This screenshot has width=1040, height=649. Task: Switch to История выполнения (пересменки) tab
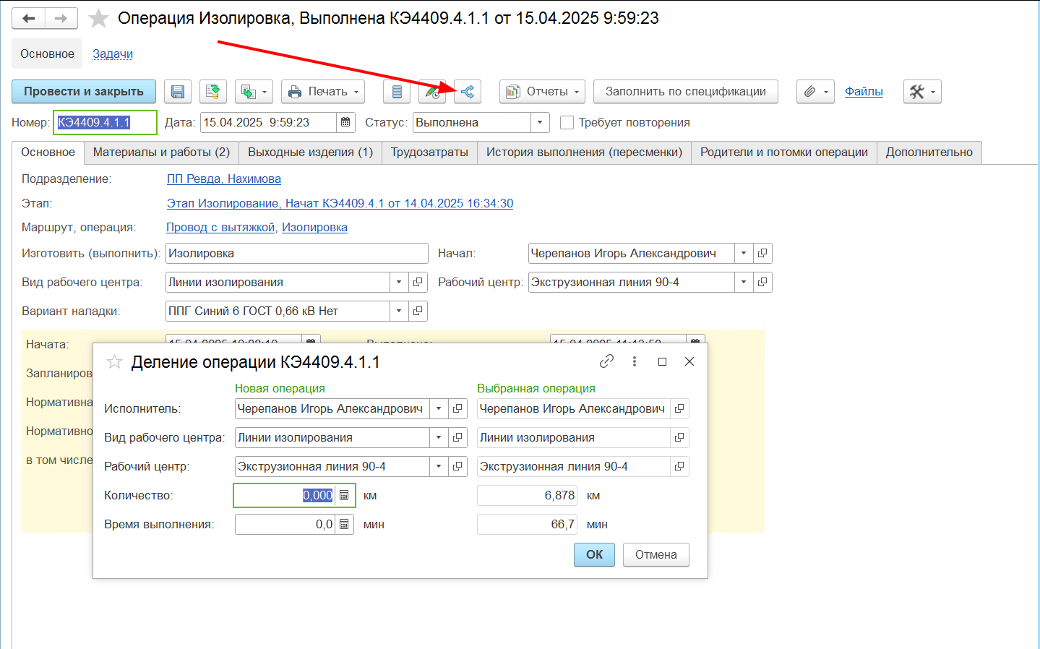point(584,152)
